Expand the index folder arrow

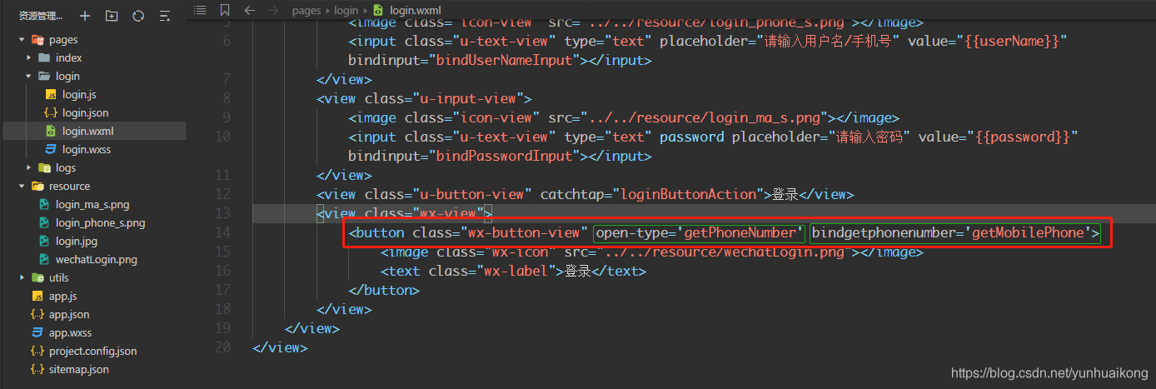click(29, 57)
